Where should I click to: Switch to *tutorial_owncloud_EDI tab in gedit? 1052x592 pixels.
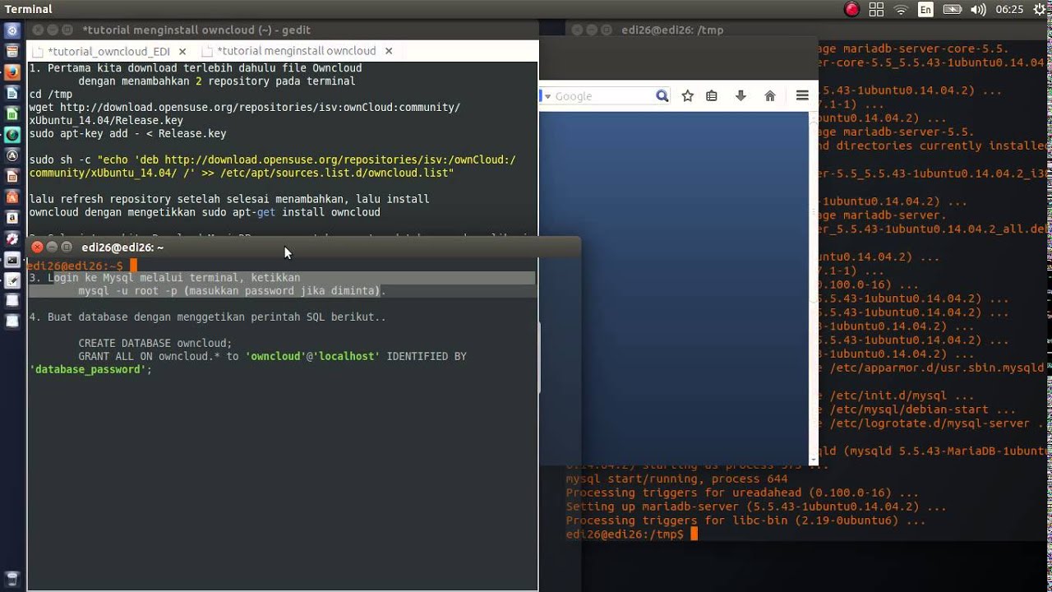108,51
